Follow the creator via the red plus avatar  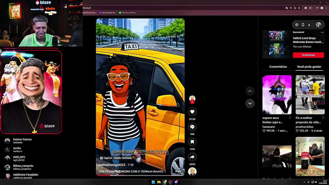coord(192,102)
